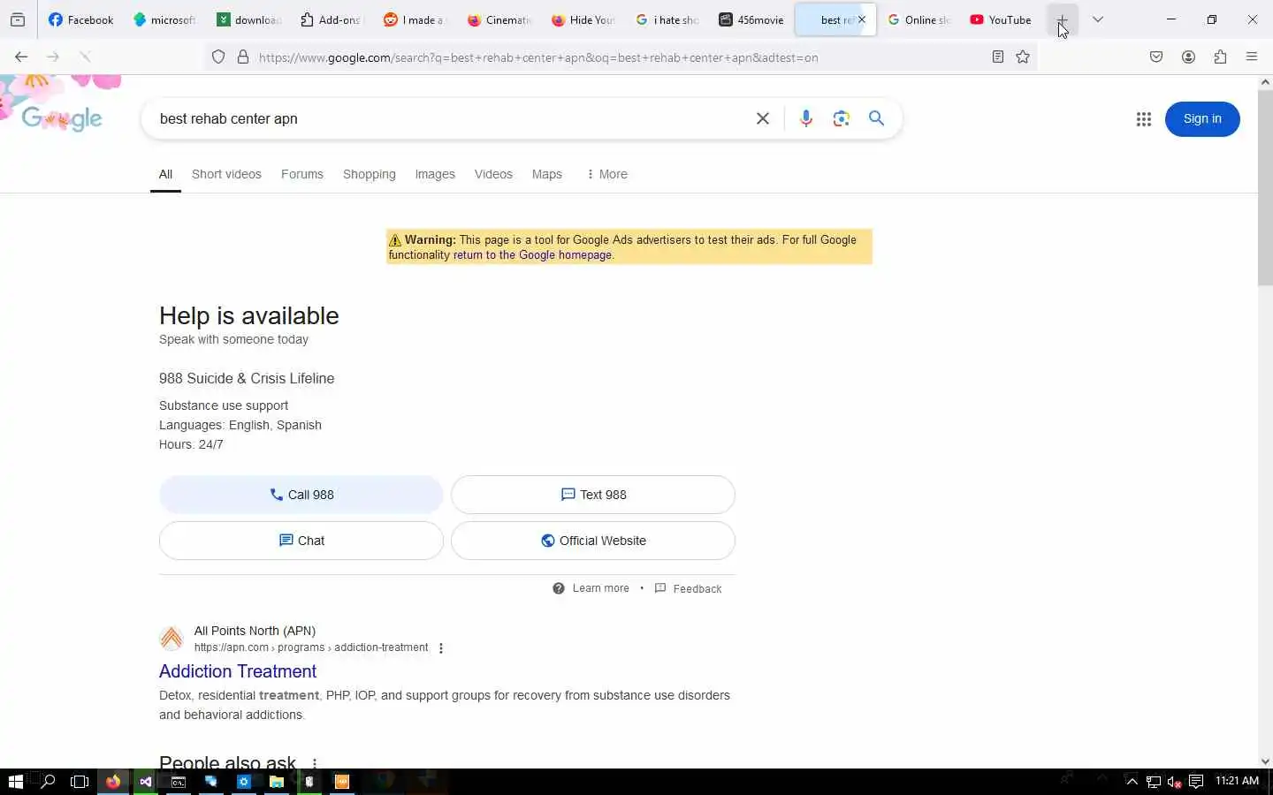Expand the list all tabs dropdown

coord(1098,19)
